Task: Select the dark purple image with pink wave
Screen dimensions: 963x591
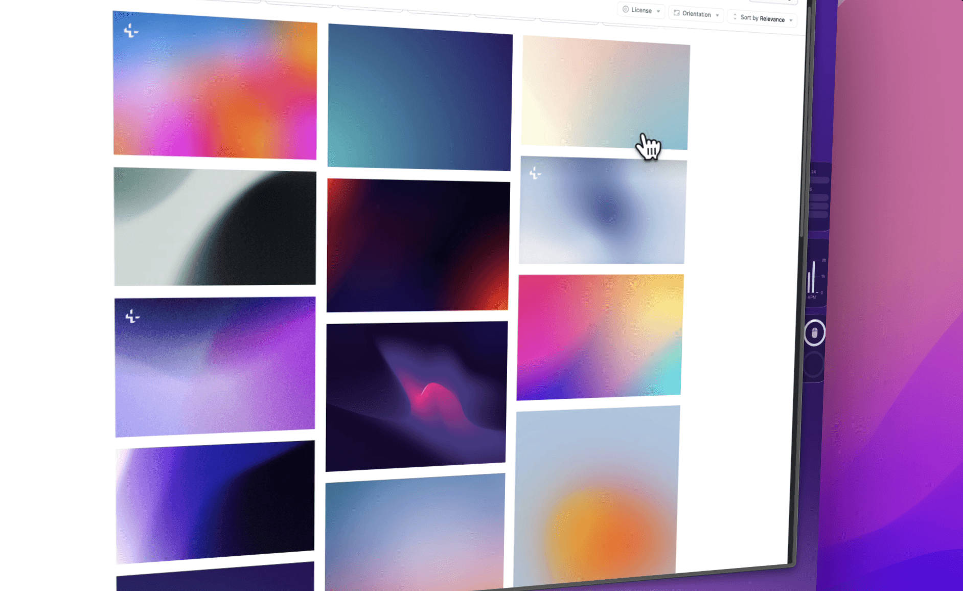Action: 416,396
